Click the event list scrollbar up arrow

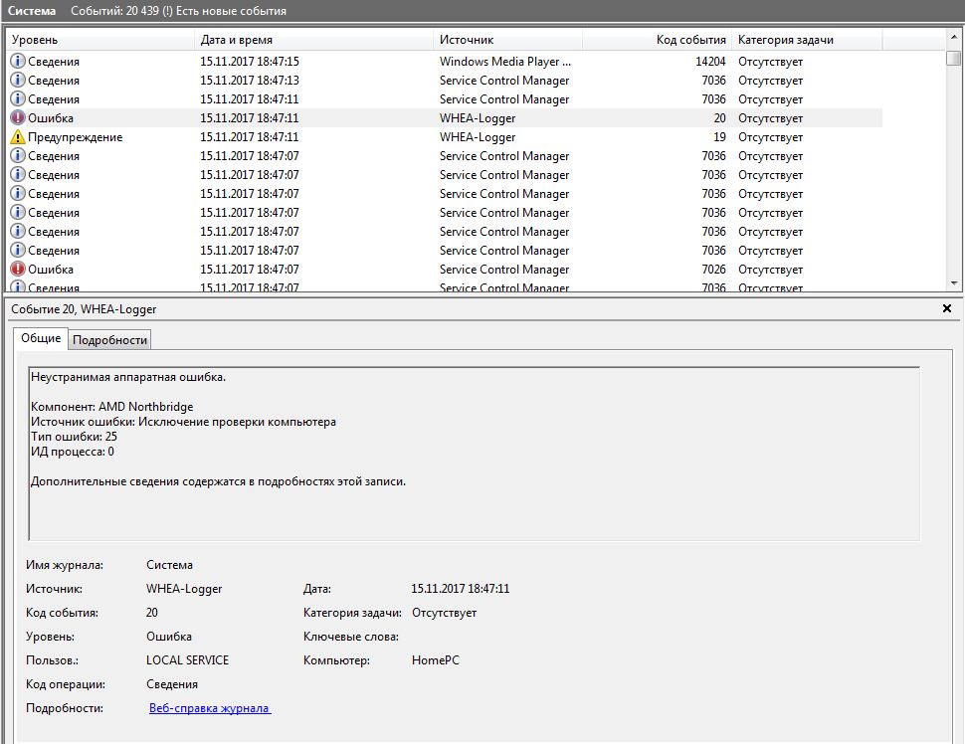(954, 38)
